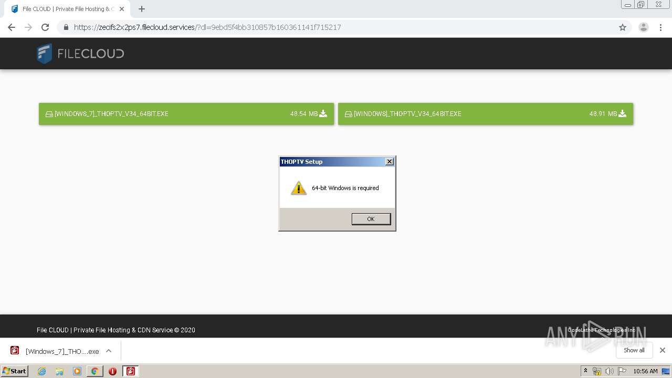
Task: Minimize the Chrome window
Action: (628, 5)
